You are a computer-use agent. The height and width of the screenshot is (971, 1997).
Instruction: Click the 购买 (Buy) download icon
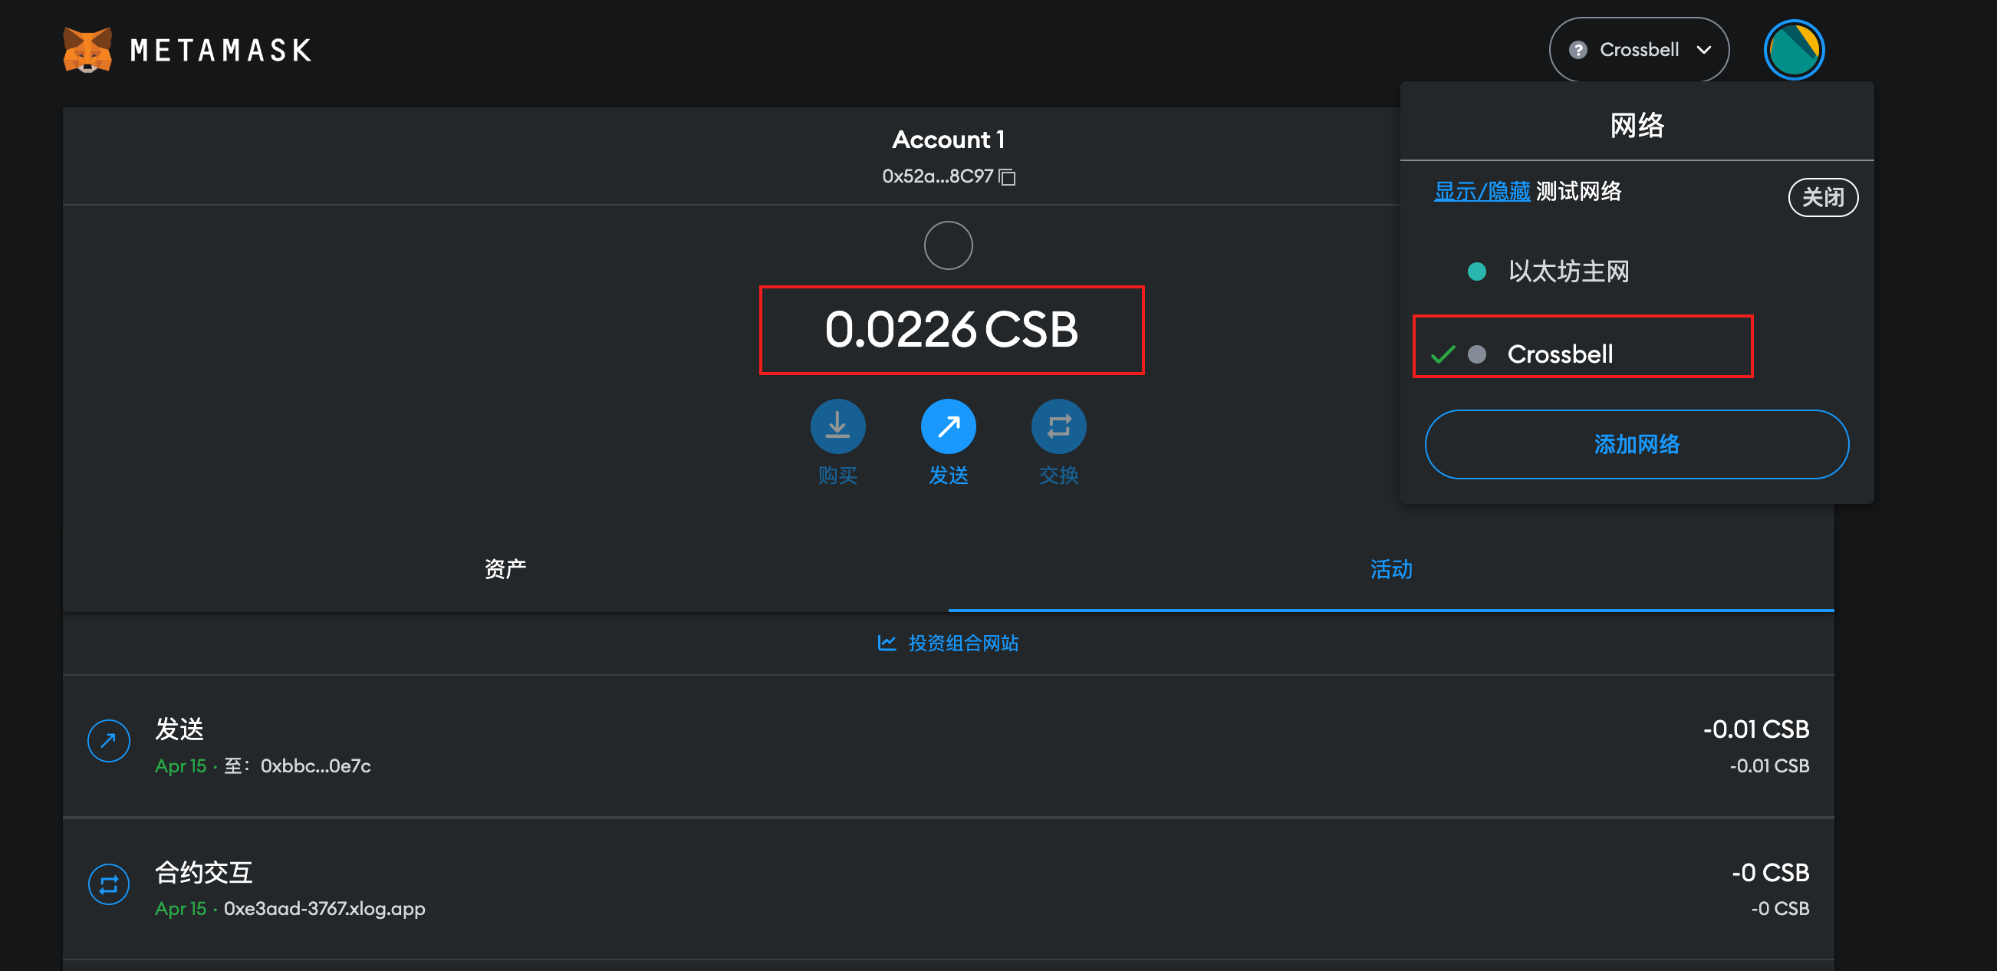(x=837, y=426)
